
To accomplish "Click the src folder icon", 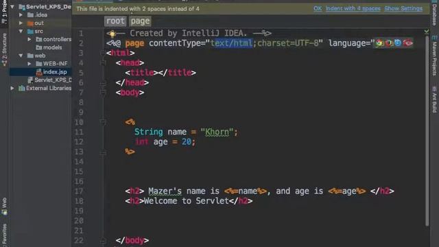I will click(x=30, y=31).
